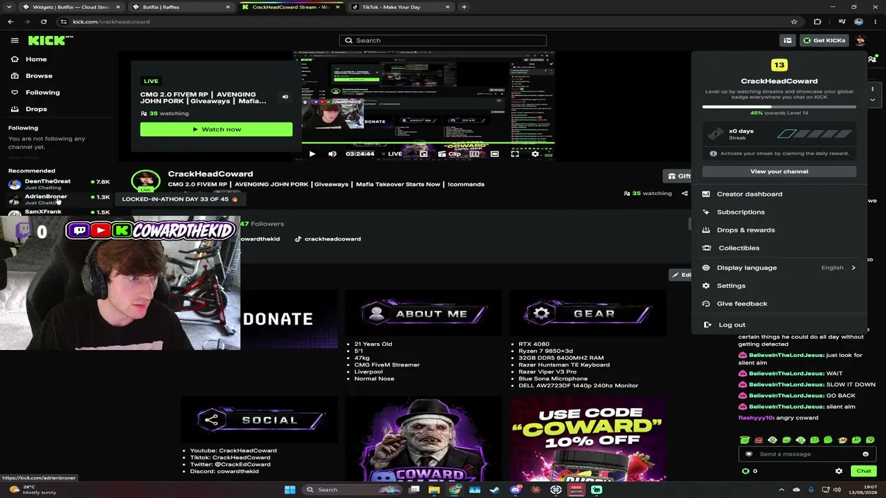Screen dimensions: 886x498
Task: Click the GEAR panel header
Action: pos(588,314)
